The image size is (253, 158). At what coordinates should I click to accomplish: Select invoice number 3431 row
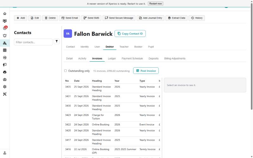point(112,98)
